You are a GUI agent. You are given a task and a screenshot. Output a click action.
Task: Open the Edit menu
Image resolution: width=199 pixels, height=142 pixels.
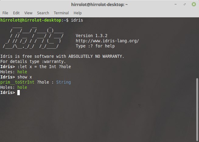16,13
